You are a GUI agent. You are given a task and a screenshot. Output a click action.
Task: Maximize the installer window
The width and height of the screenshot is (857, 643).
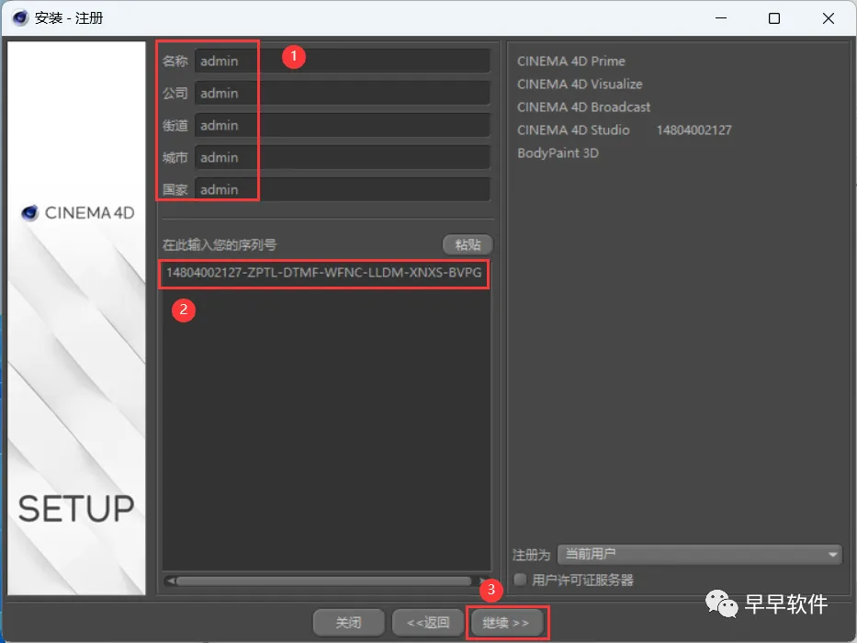(x=774, y=18)
